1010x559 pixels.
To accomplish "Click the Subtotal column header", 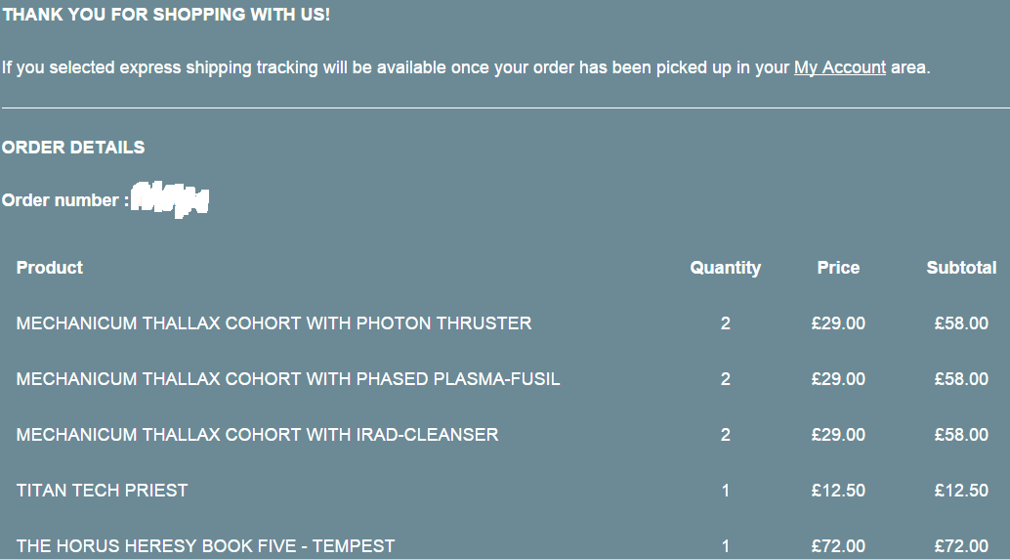I will coord(961,268).
